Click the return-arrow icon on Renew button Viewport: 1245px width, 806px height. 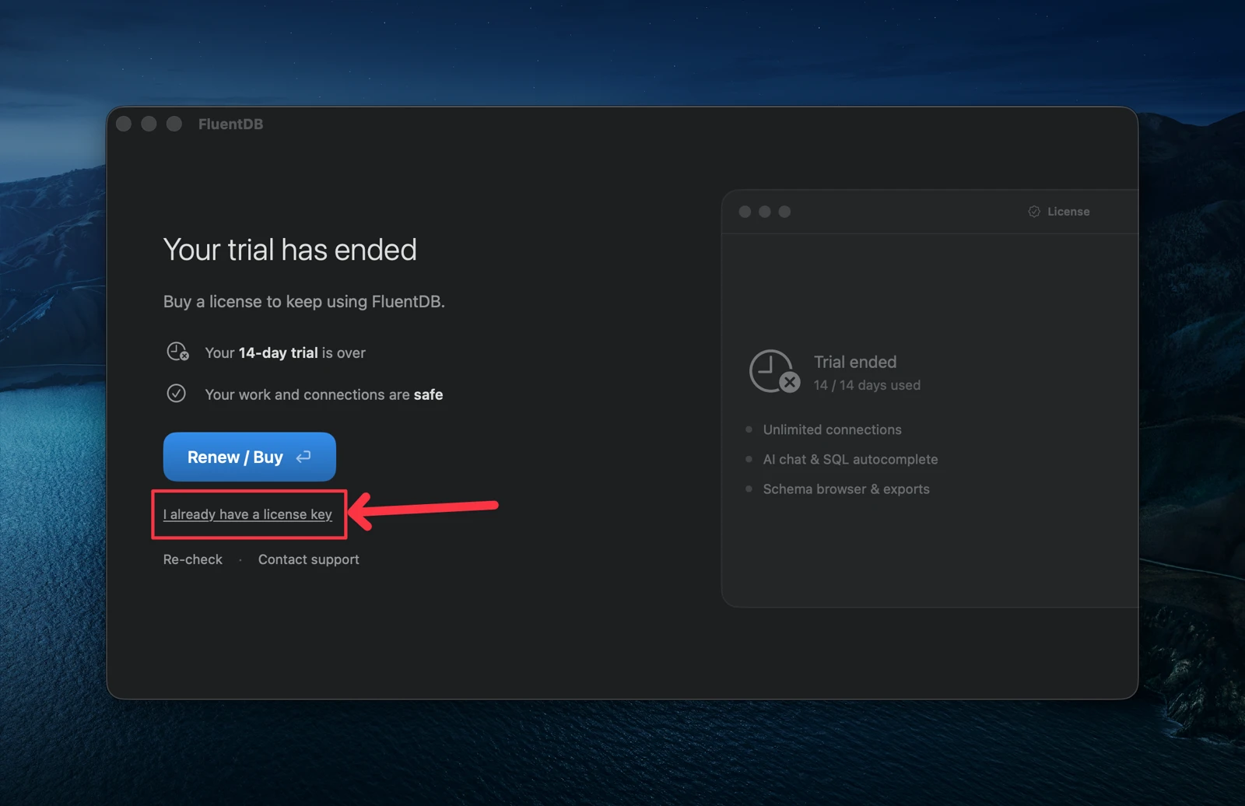pos(303,457)
